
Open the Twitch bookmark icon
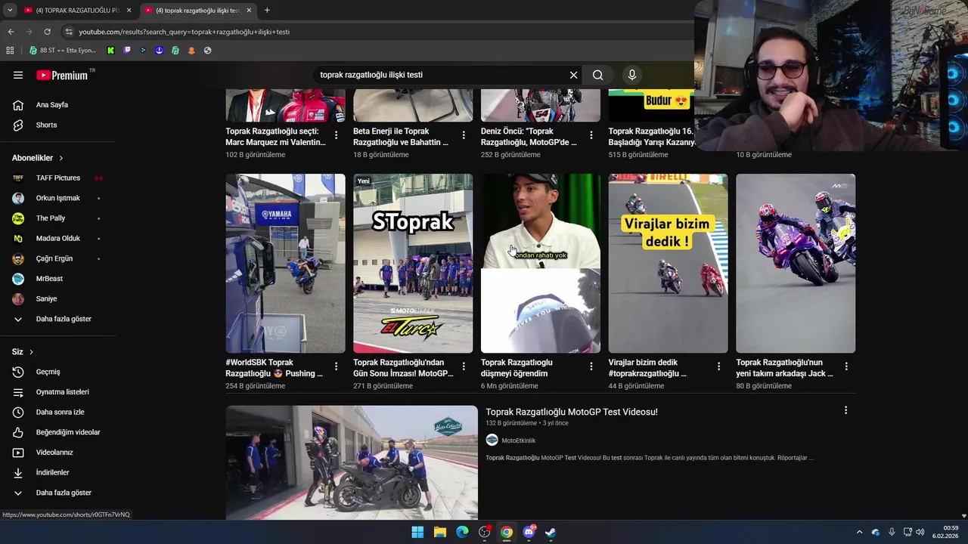click(x=127, y=51)
